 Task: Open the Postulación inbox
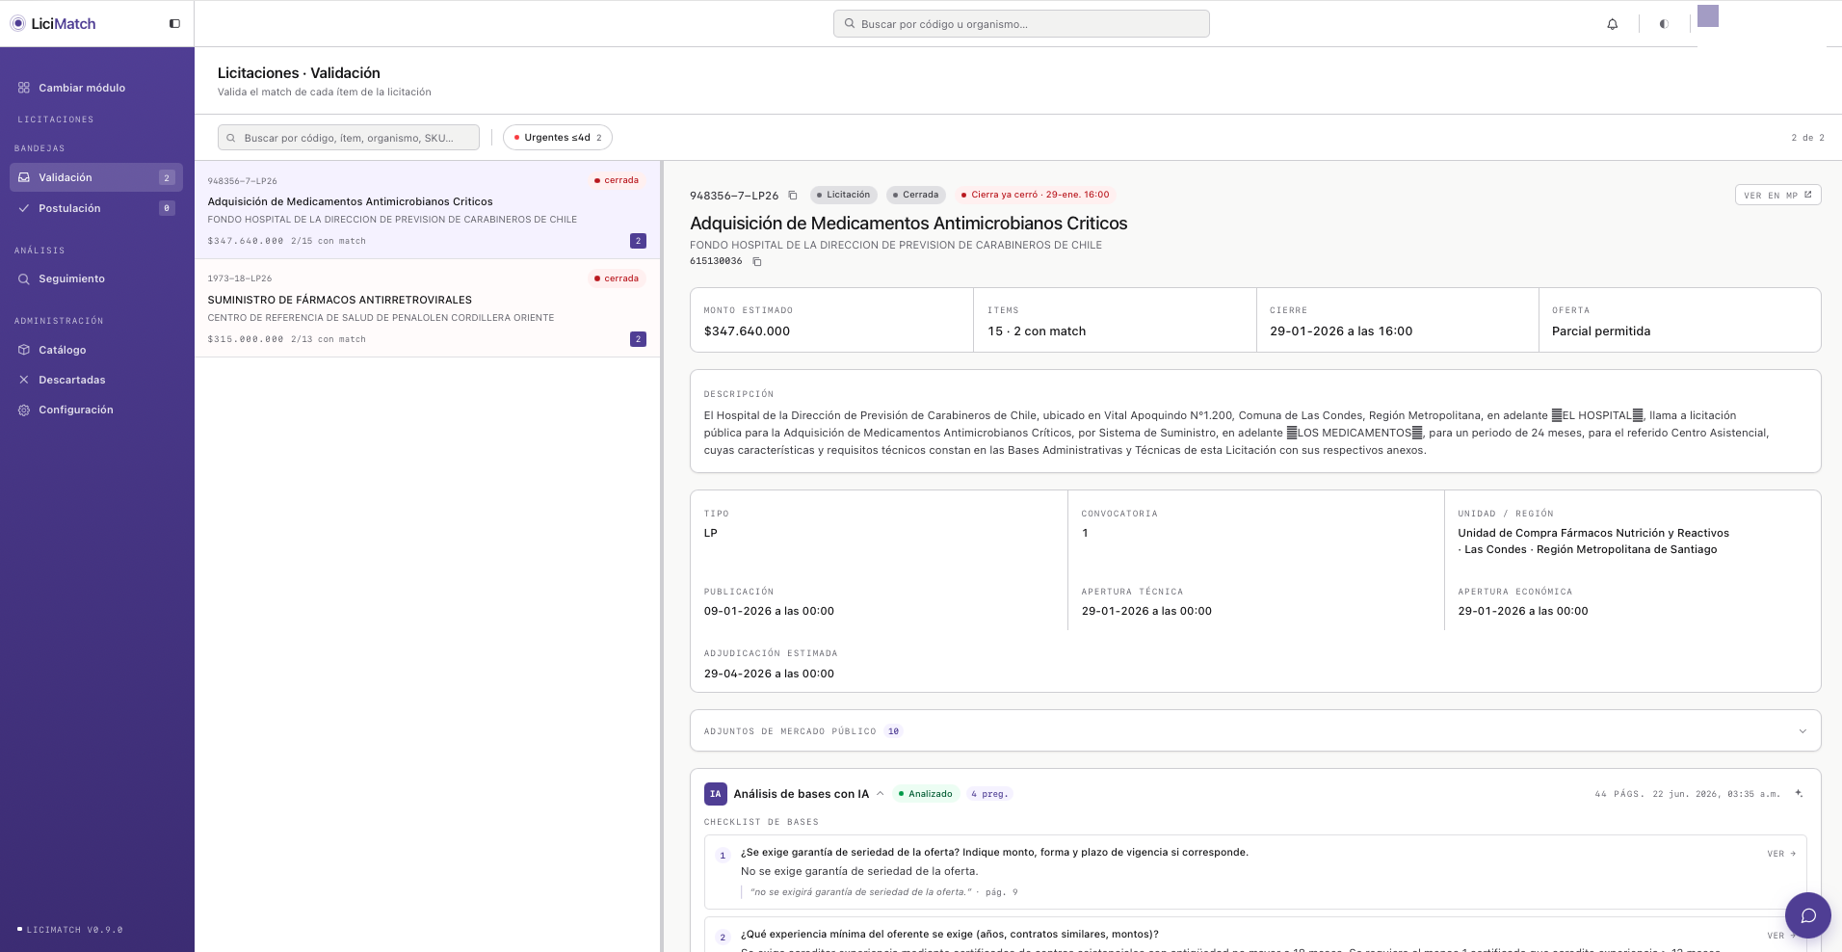(96, 208)
